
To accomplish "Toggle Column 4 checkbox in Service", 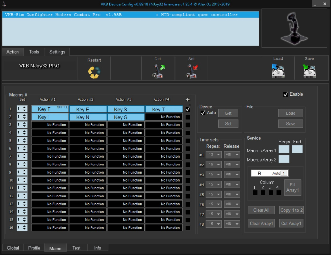I will pyautogui.click(x=279, y=193).
